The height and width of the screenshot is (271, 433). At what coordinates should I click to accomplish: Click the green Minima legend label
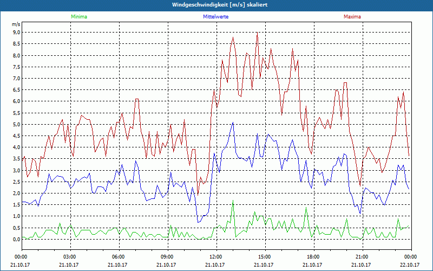[x=78, y=17]
